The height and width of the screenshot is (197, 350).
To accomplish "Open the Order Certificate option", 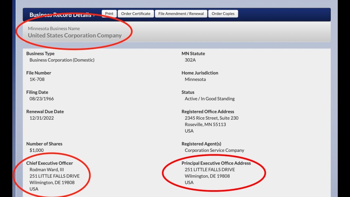I will [136, 14].
